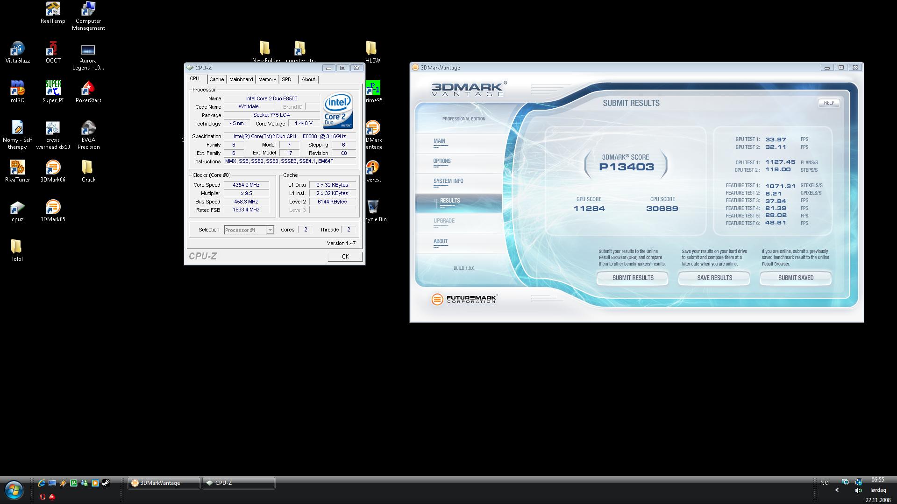
Task: Open Windows Media Player quick launch icon
Action: [95, 483]
